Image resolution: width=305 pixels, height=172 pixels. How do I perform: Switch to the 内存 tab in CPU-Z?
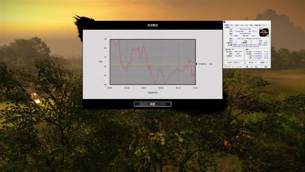point(242,25)
